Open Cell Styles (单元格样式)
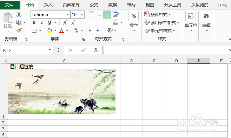This screenshot has height=138, width=231. coord(159,30)
